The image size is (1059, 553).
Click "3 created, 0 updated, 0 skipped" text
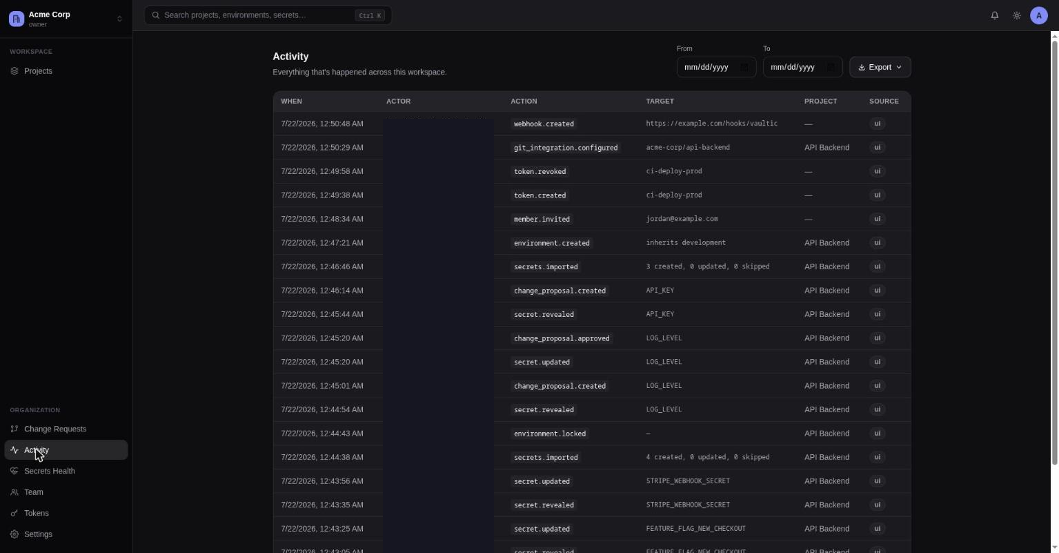click(x=708, y=266)
